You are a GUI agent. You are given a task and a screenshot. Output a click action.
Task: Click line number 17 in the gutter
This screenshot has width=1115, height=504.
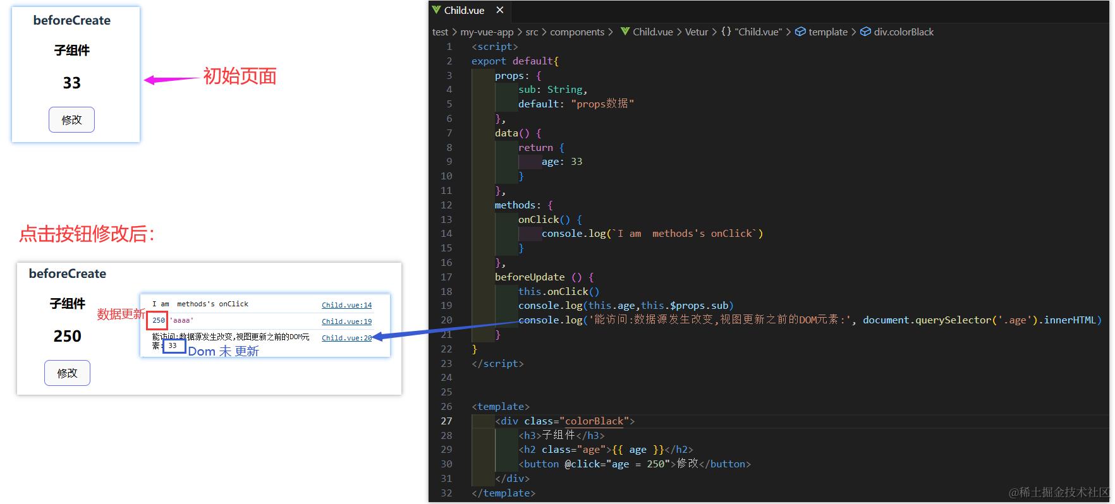[446, 277]
